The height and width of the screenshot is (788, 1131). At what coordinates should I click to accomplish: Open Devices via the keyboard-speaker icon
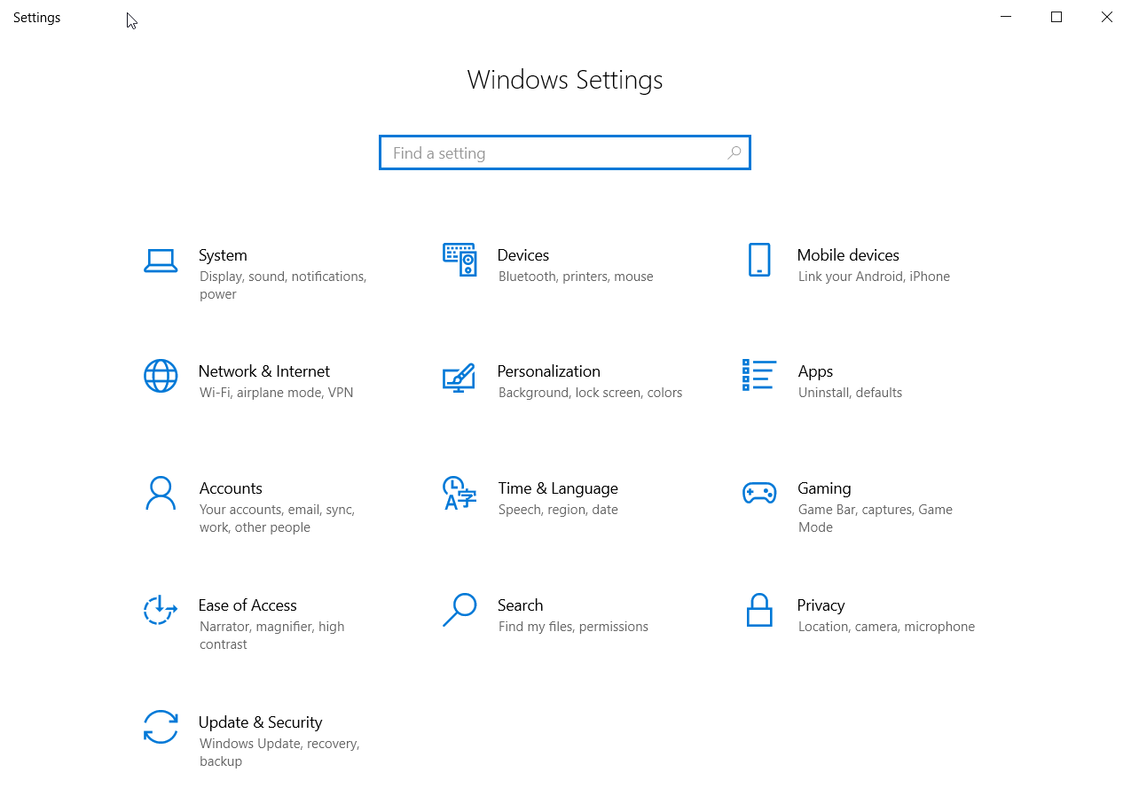click(x=459, y=260)
